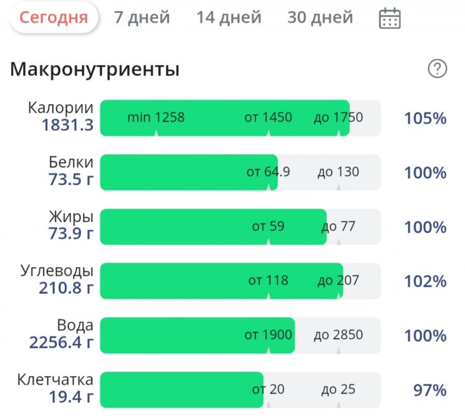Switch to the 14 дней tab

pyautogui.click(x=228, y=17)
